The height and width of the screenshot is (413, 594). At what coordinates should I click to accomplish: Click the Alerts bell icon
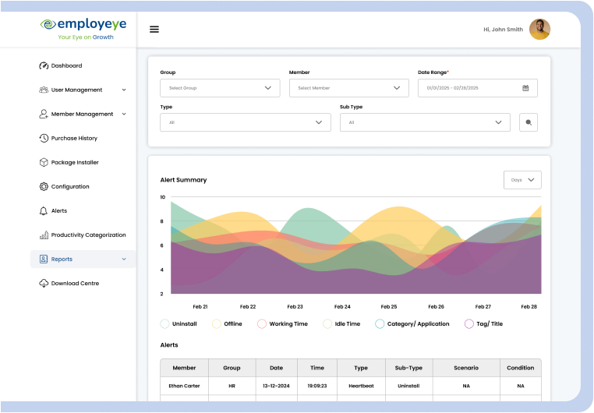44,210
